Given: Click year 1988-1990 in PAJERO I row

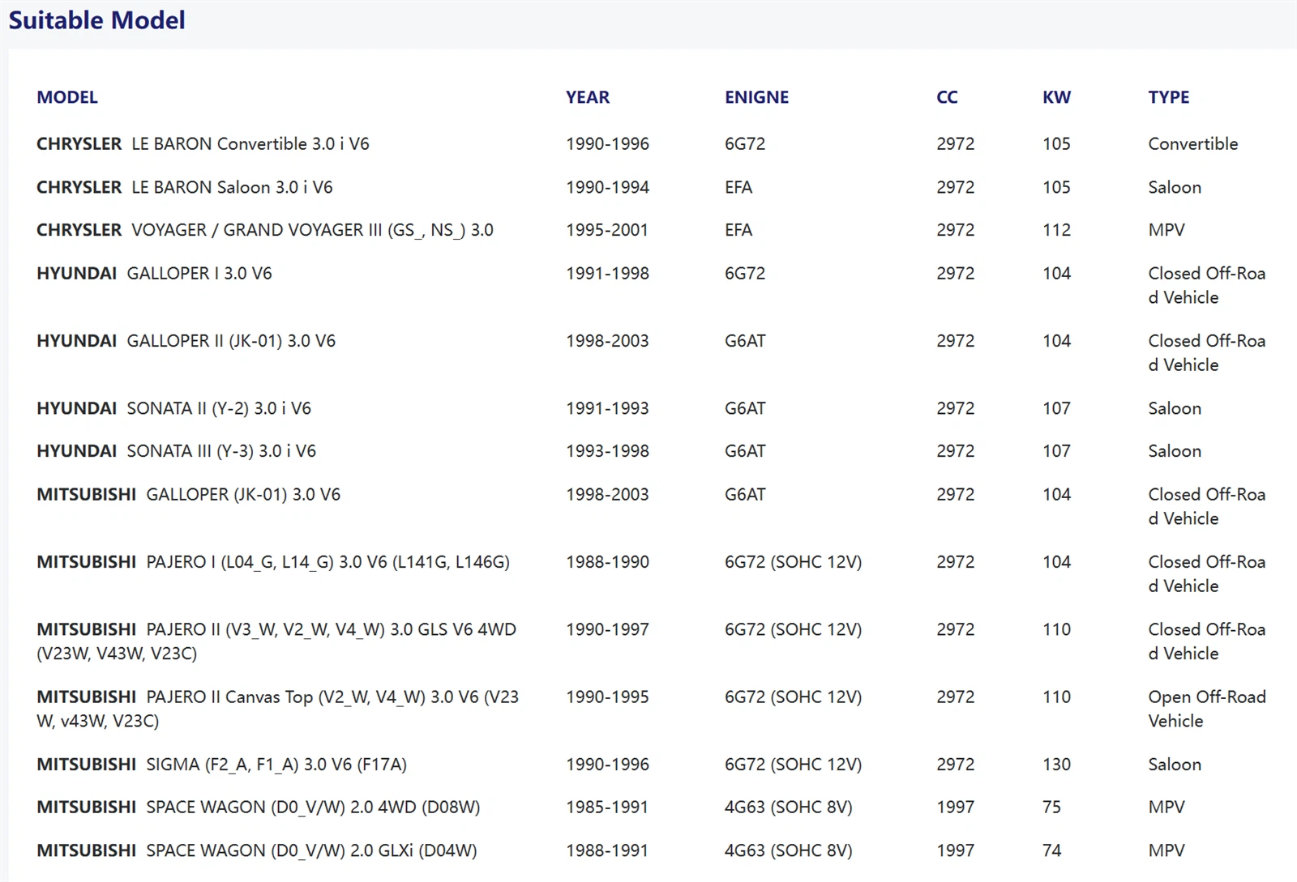Looking at the screenshot, I should point(607,562).
